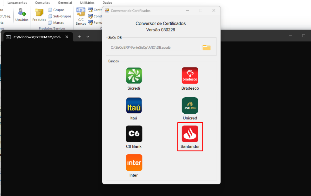Switch to the Gerencial ribbon tab
This screenshot has height=196, width=311.
click(x=65, y=3)
